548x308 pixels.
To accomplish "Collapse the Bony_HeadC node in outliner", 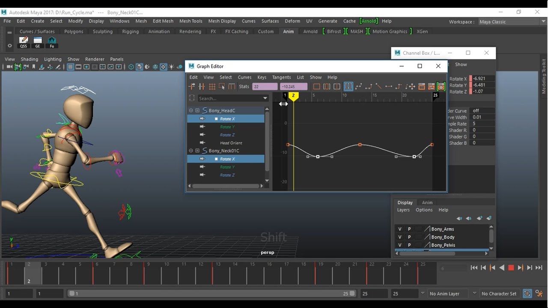I will pyautogui.click(x=191, y=110).
